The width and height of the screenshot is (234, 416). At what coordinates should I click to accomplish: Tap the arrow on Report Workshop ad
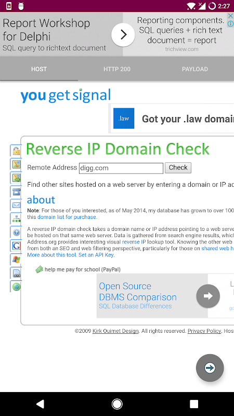123,35
